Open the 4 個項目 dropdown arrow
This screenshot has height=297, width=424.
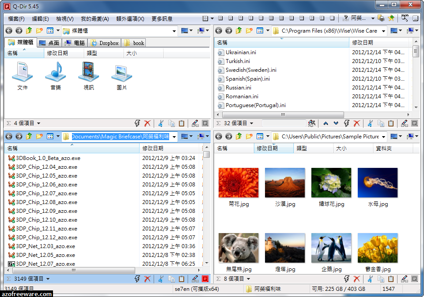point(39,123)
